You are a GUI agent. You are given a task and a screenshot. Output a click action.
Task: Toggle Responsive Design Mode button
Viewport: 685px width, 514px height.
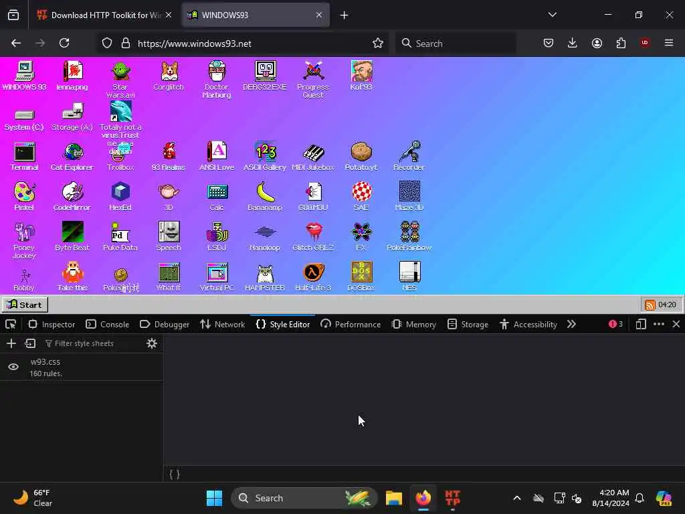point(641,325)
